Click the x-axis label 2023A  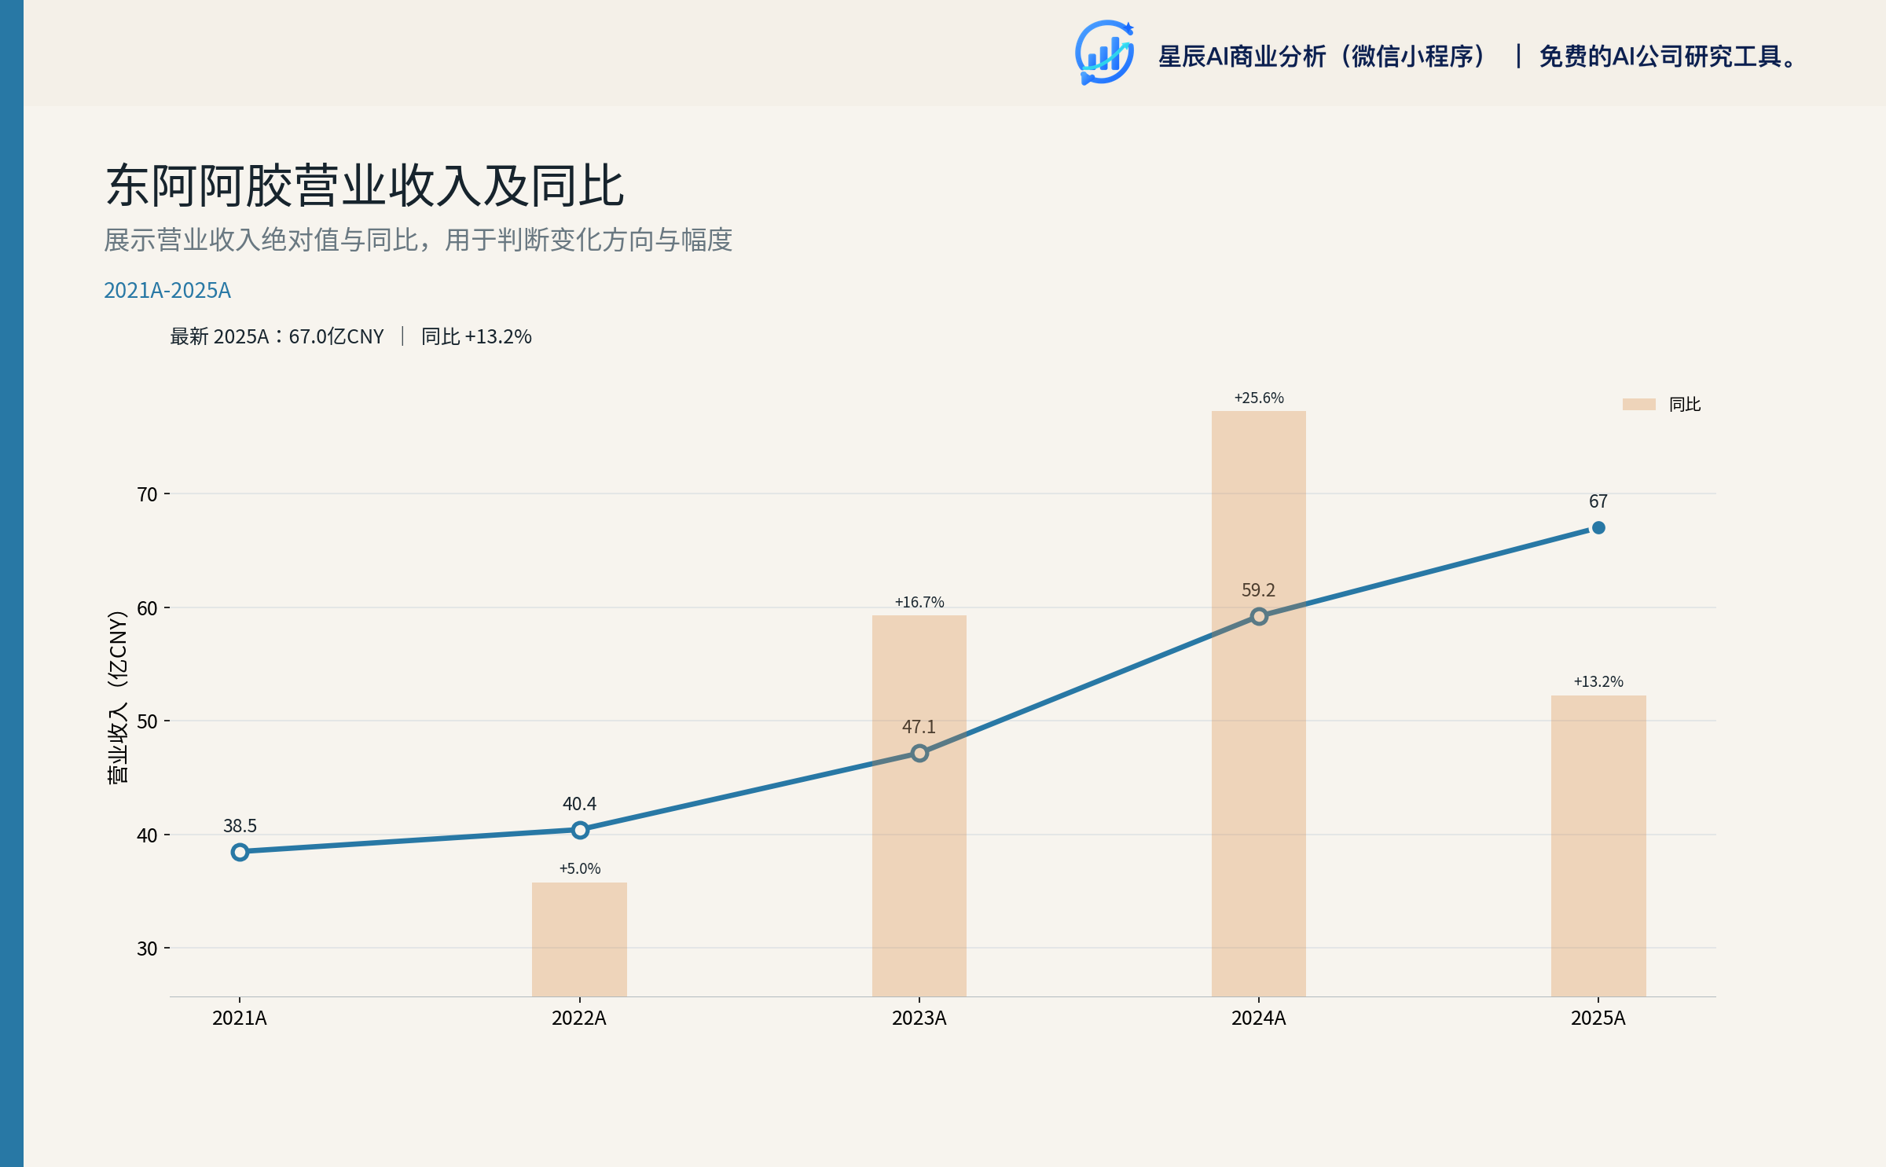click(x=919, y=1018)
